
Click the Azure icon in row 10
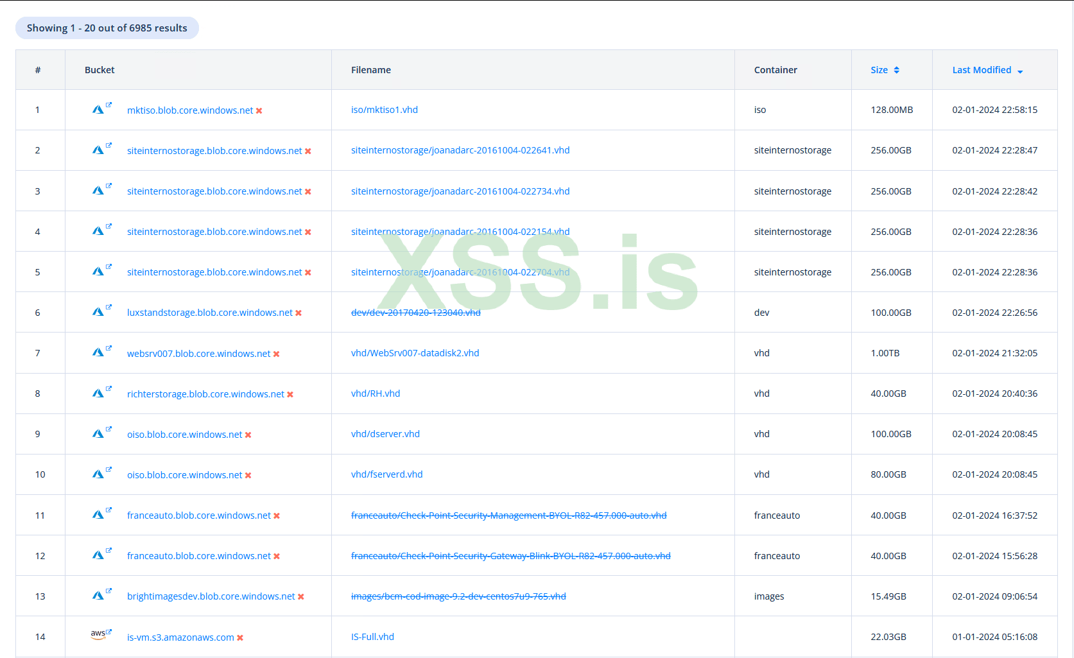pyautogui.click(x=98, y=474)
